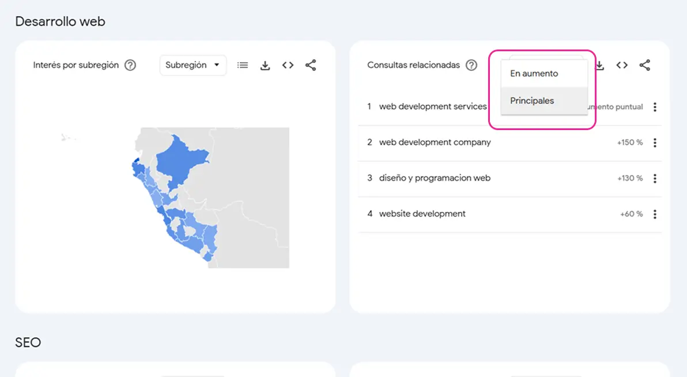Share the Consultas relacionadas card
This screenshot has width=687, height=377.
point(644,65)
